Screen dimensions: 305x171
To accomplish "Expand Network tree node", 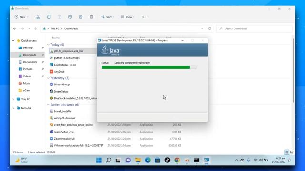I will pyautogui.click(x=13, y=108).
